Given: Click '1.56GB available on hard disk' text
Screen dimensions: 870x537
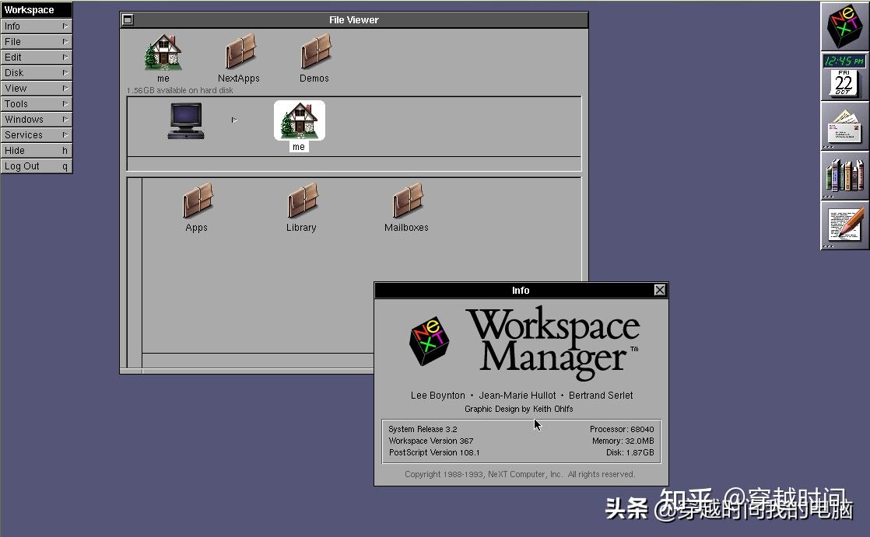Looking at the screenshot, I should (x=180, y=90).
